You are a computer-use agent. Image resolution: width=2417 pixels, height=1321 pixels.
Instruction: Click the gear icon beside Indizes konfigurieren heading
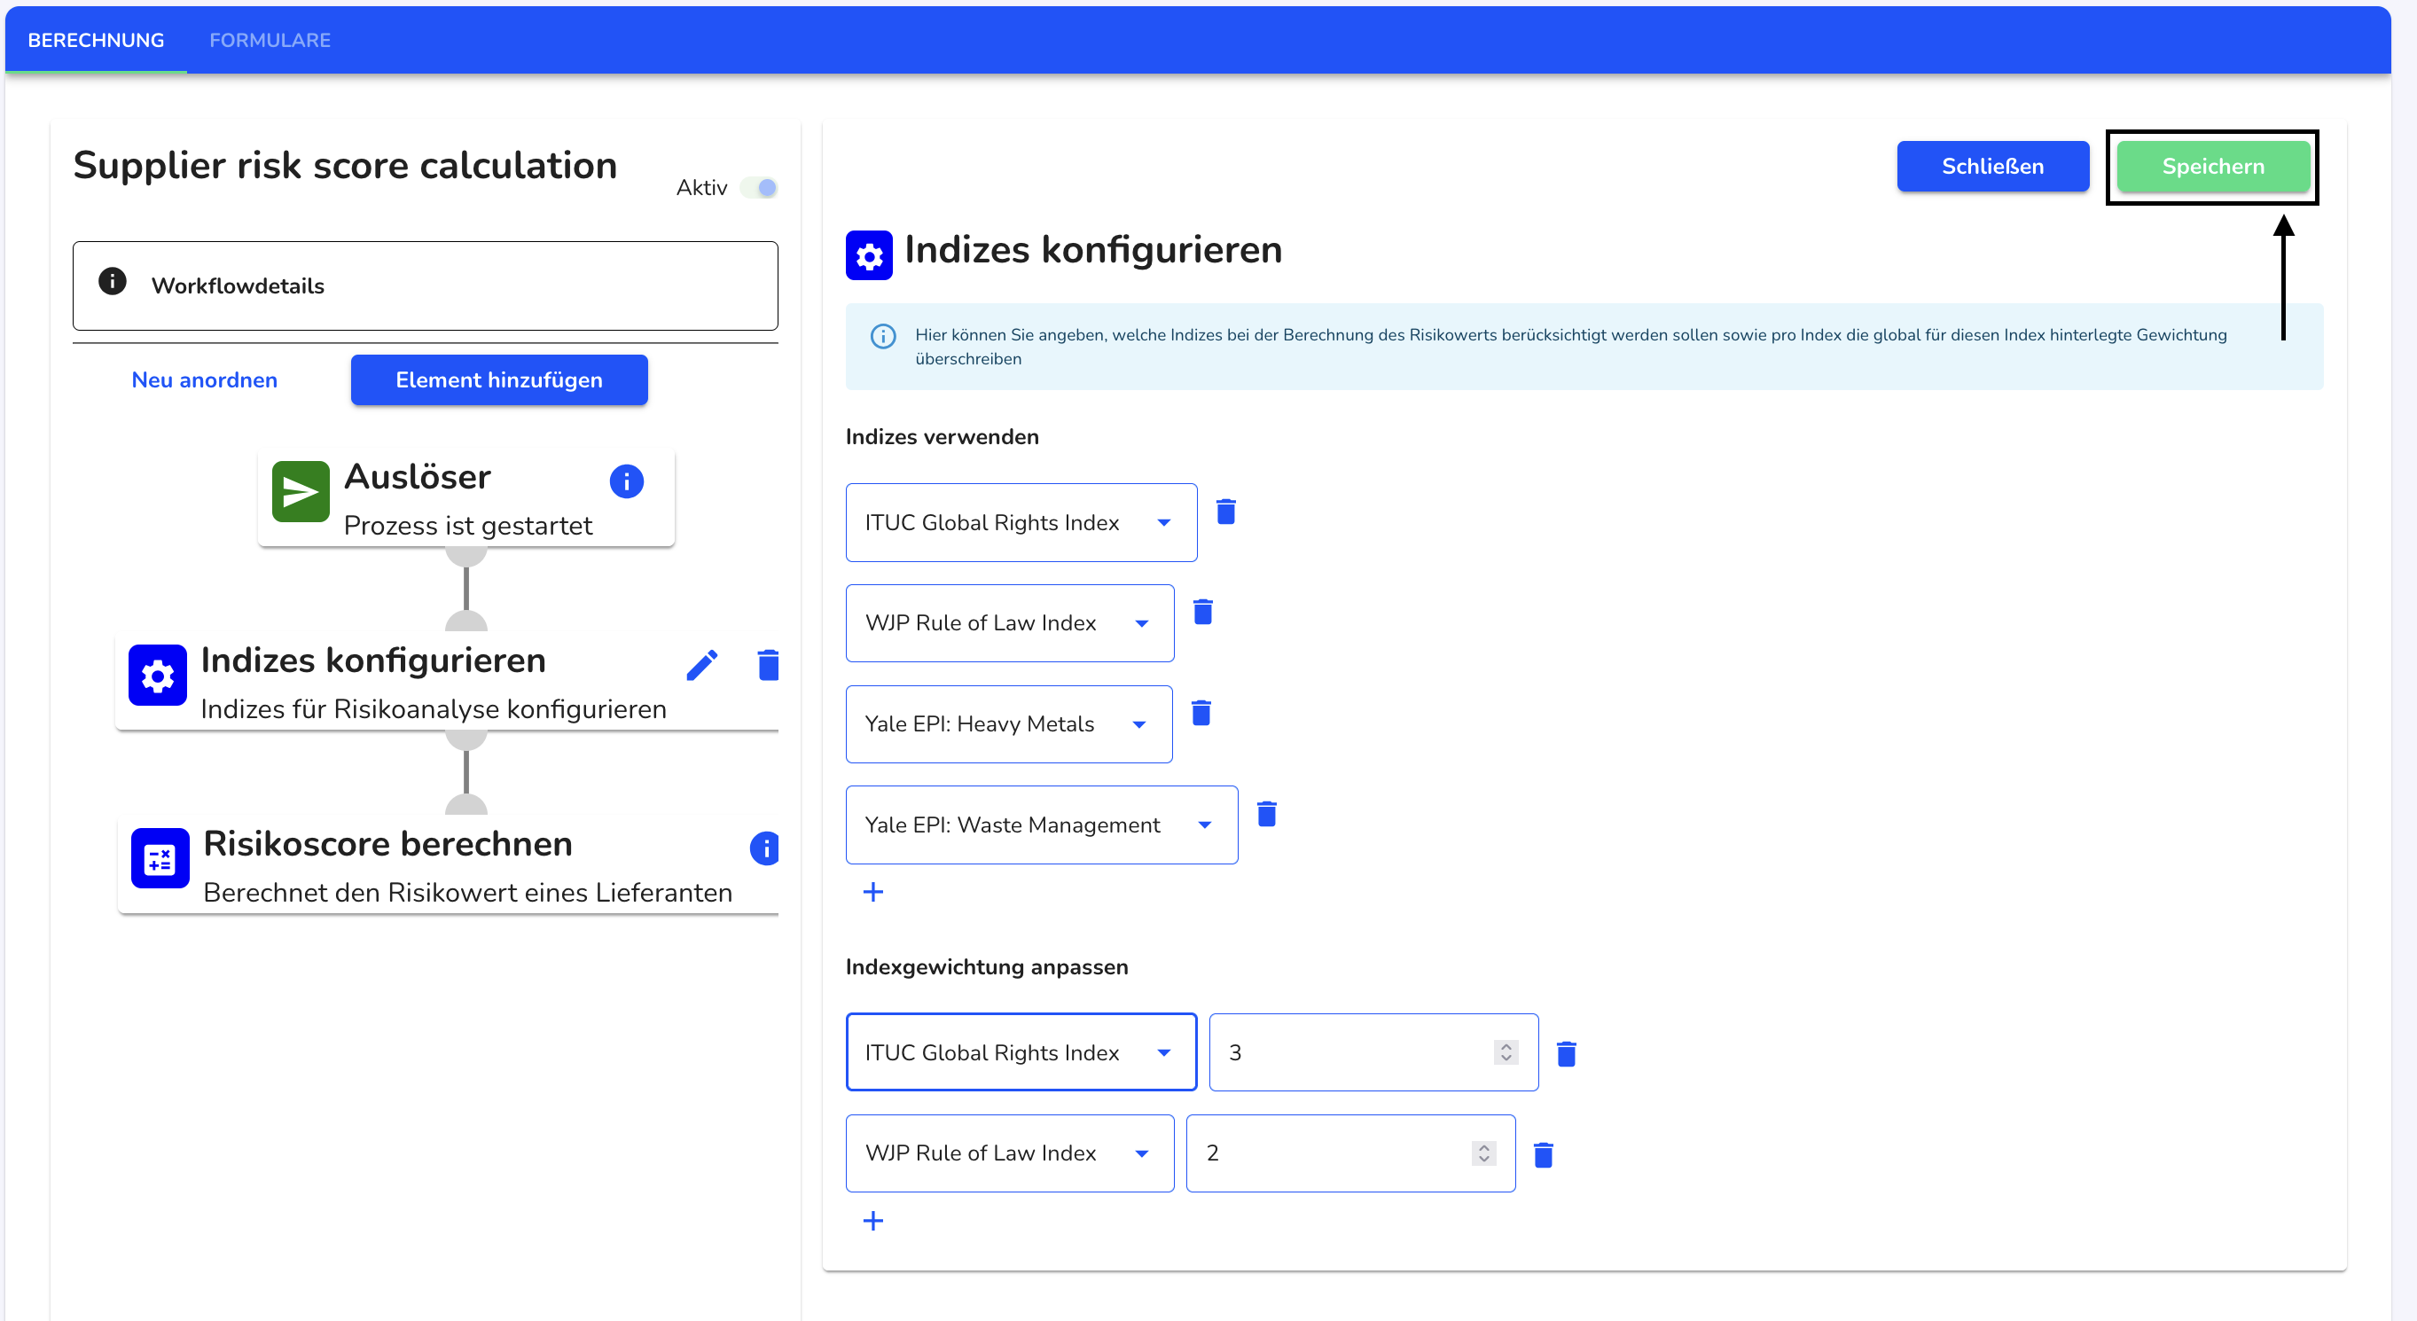pos(869,255)
